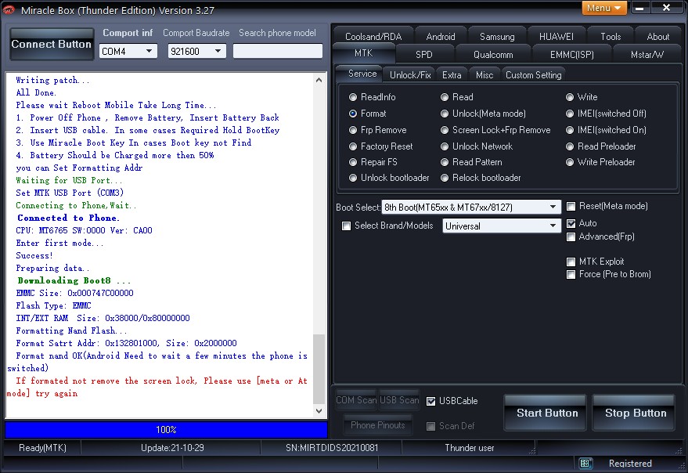Click the Phone Pinouts button
The image size is (688, 473).
pos(378,425)
